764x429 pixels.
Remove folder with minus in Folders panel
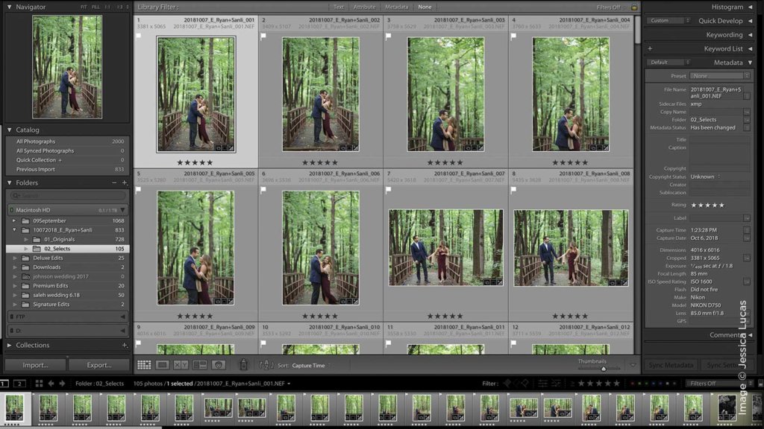pyautogui.click(x=114, y=183)
